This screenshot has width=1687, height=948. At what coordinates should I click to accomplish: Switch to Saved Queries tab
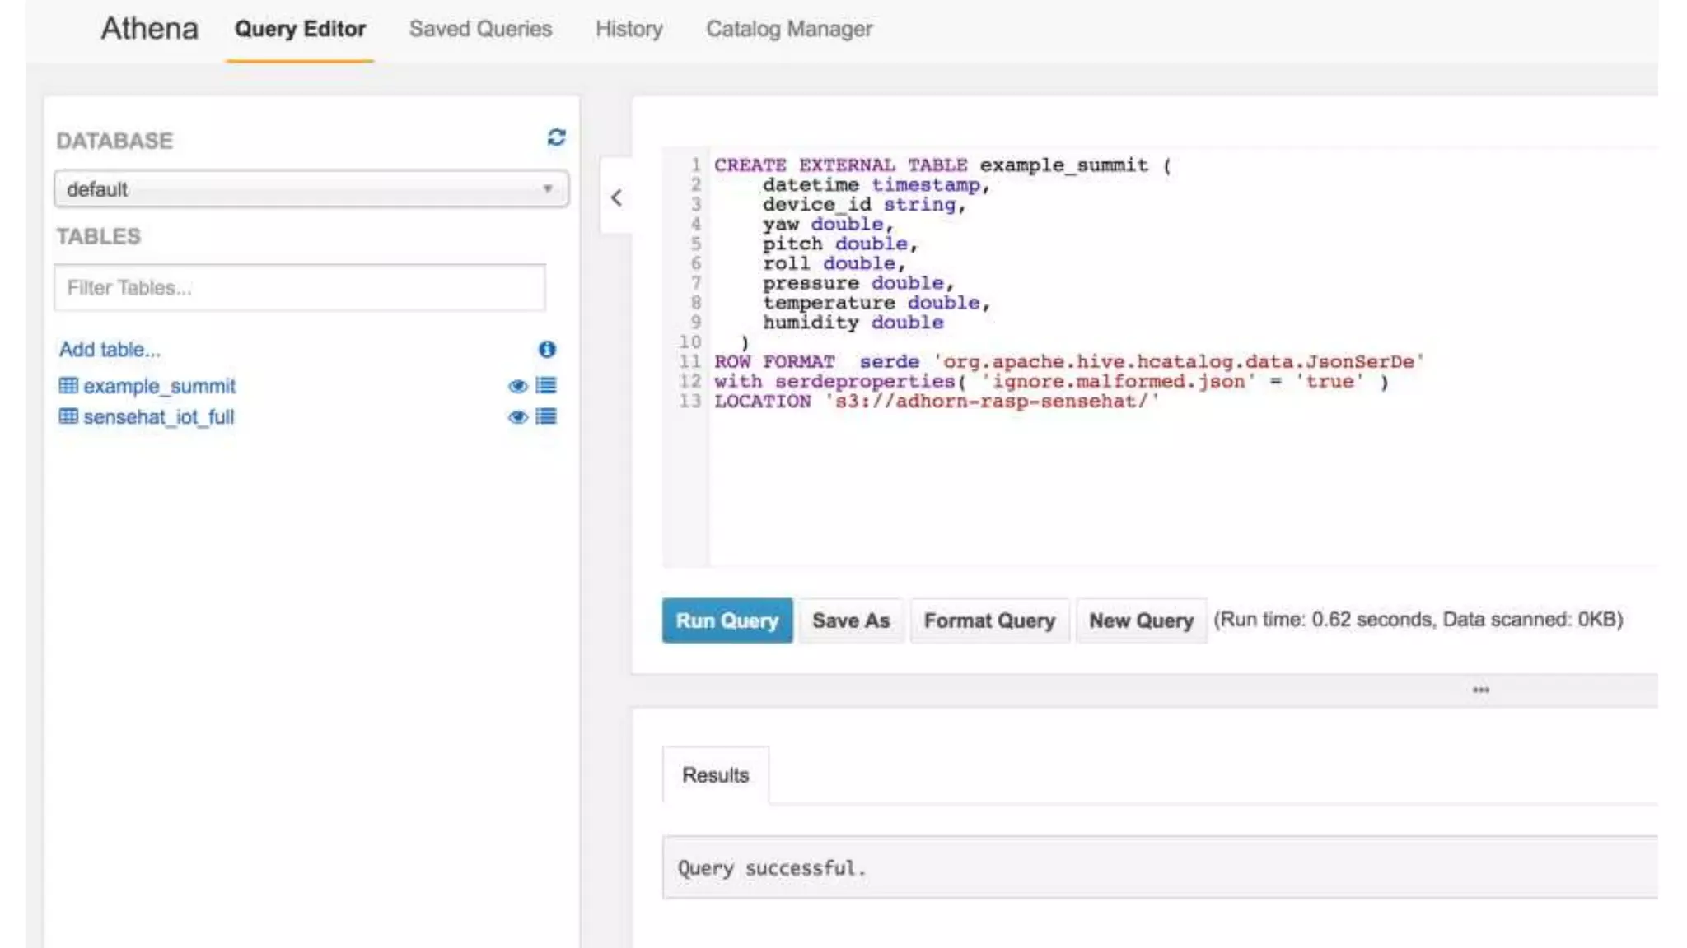pyautogui.click(x=480, y=29)
